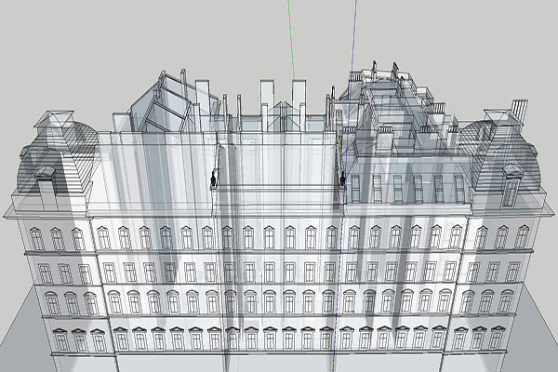Select the dormer window on the left dome

tap(46, 191)
